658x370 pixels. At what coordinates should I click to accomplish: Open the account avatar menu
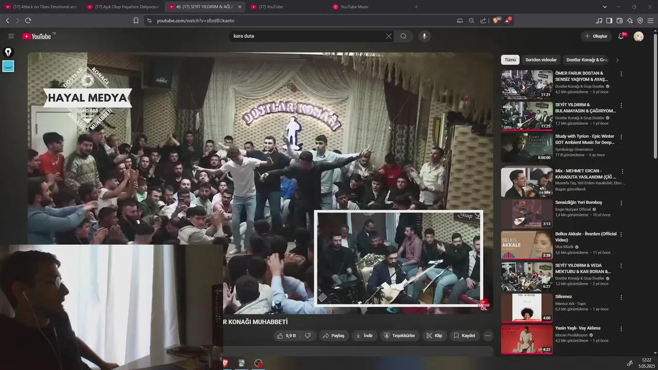(x=638, y=36)
